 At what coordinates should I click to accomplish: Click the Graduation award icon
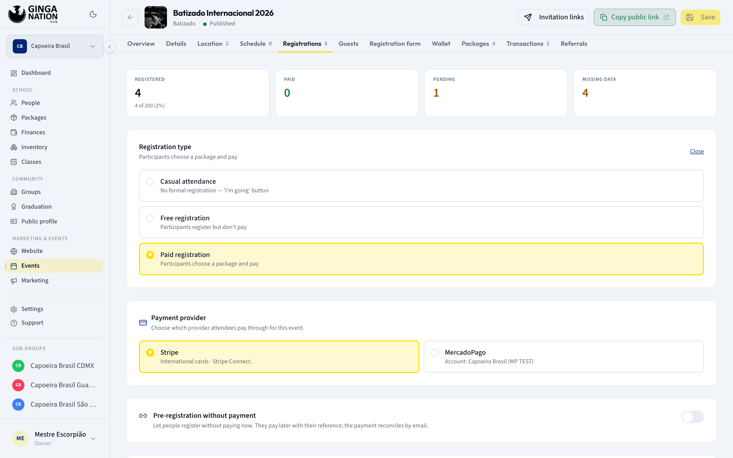pyautogui.click(x=14, y=207)
